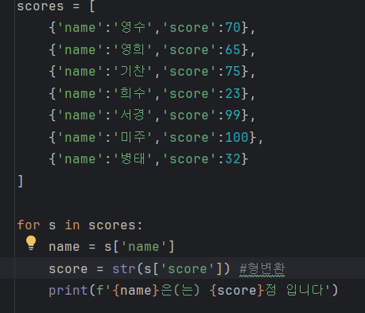Click the yellow lightbulb intention icon
Screen dimensions: 365x313
[x=31, y=243]
